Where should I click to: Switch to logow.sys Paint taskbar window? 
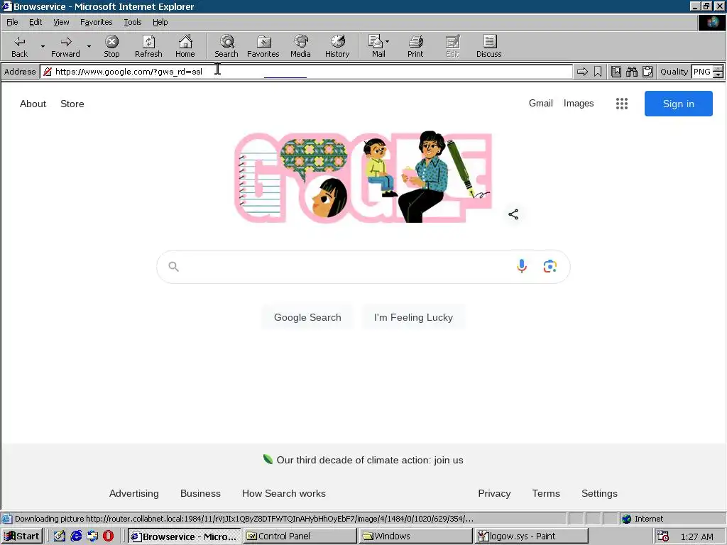[x=531, y=536]
